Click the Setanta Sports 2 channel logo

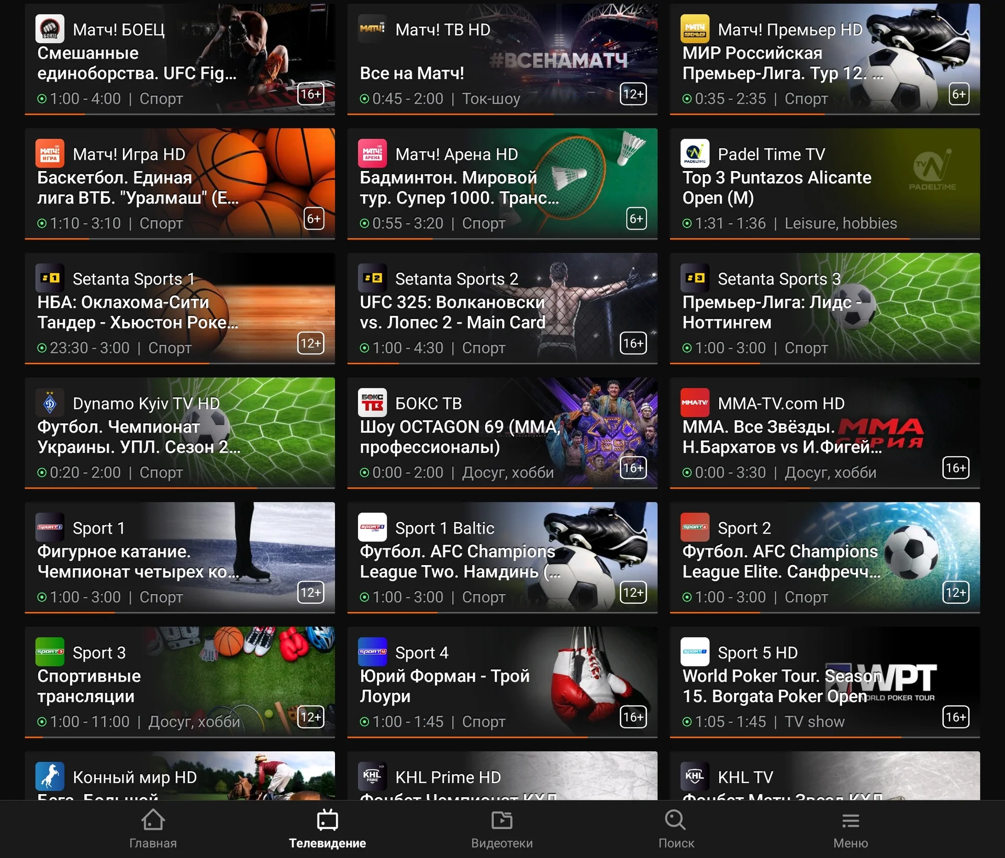[x=372, y=278]
